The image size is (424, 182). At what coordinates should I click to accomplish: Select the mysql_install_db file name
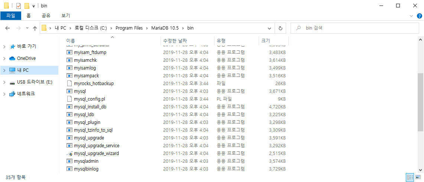[x=90, y=107]
